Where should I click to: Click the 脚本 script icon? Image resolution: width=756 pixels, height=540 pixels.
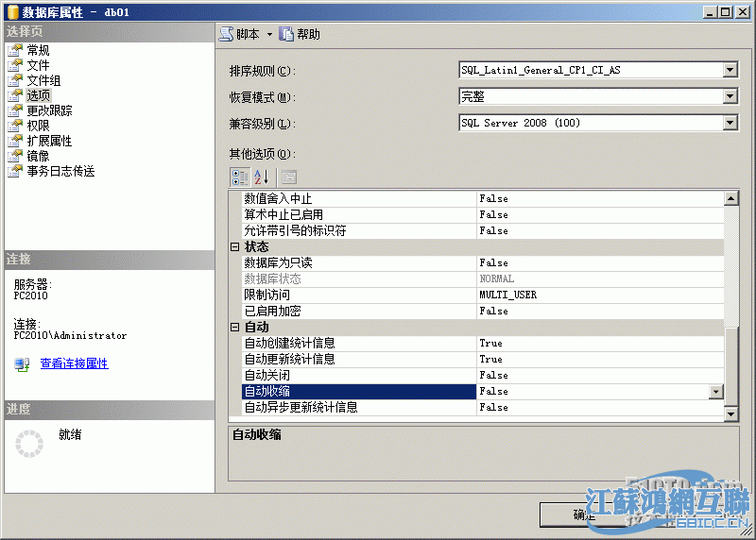(x=226, y=34)
